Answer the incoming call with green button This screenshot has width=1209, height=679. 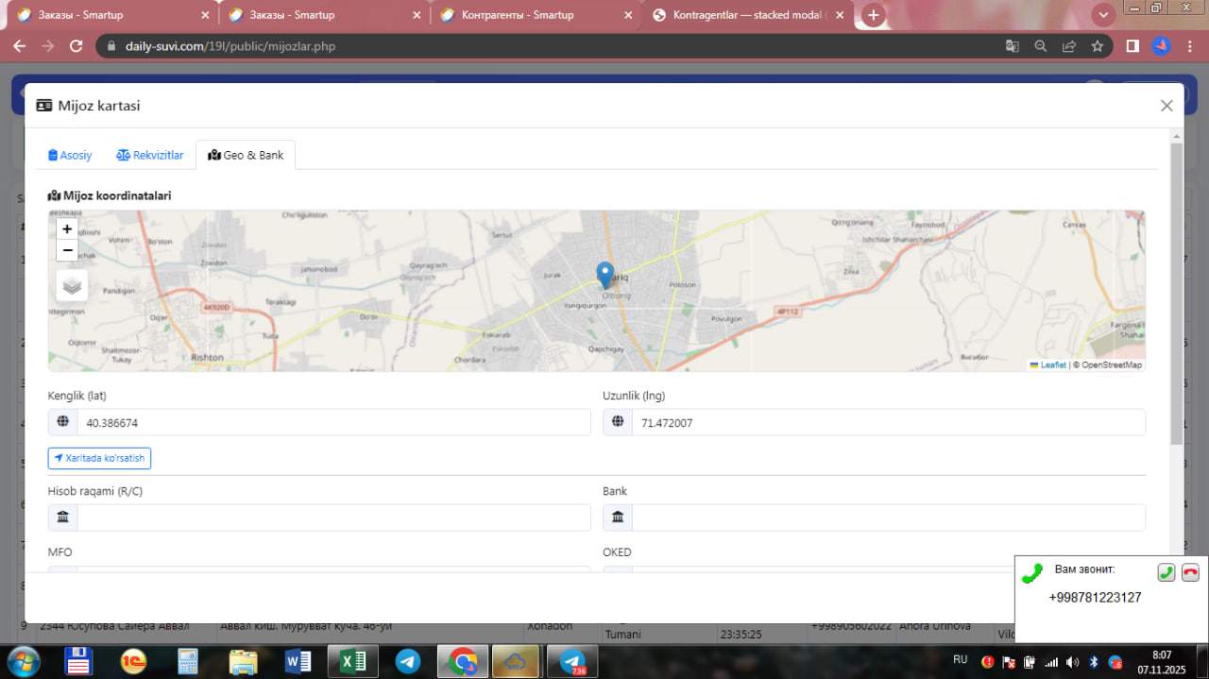1166,572
